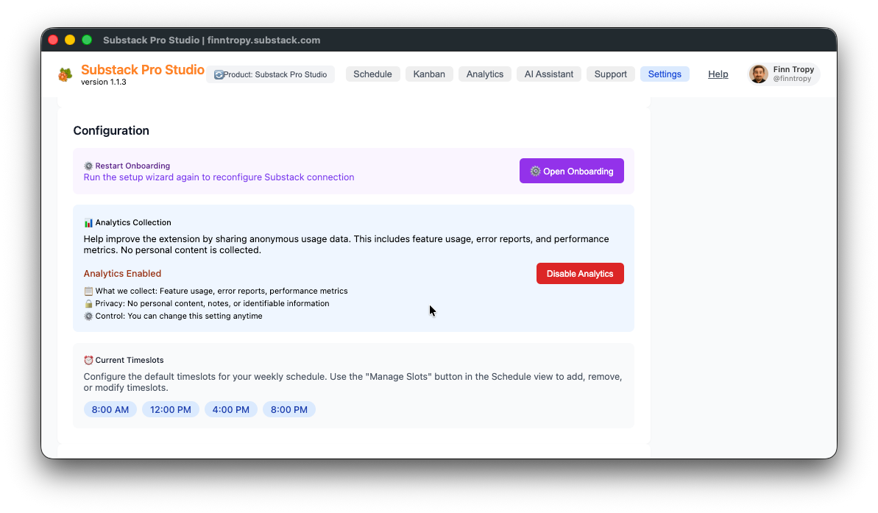
Task: Open the Help link
Action: pos(718,74)
